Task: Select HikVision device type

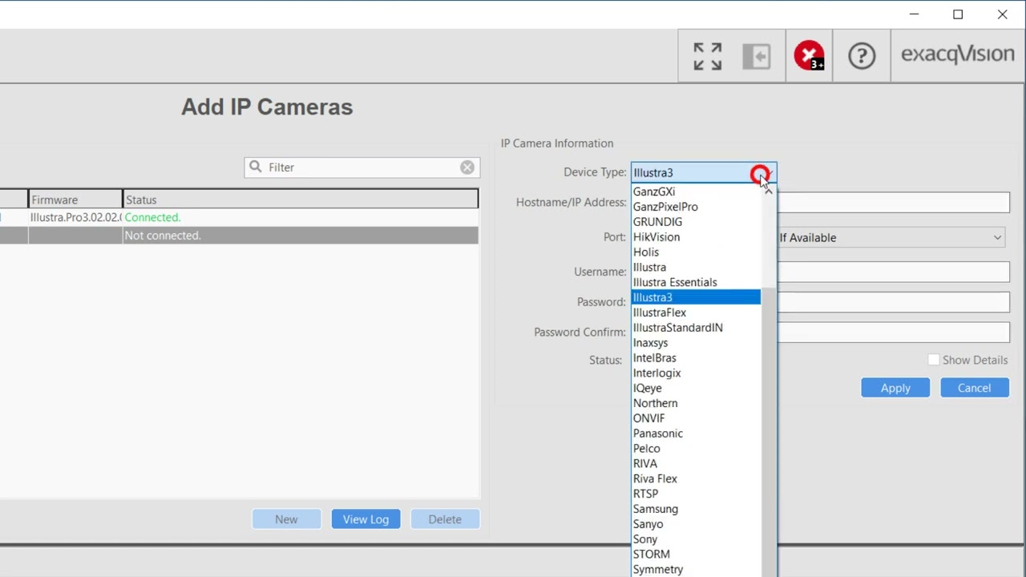Action: point(696,237)
